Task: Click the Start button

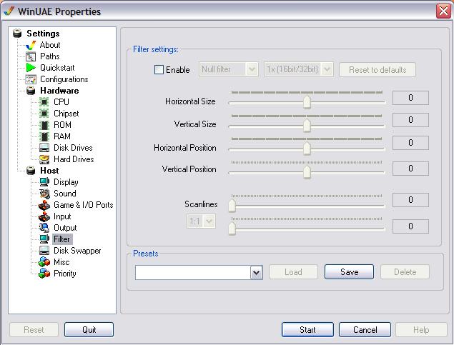Action: 307,330
